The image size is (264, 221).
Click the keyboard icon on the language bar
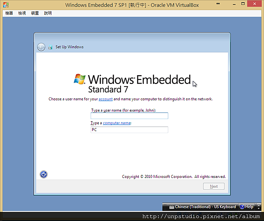pyautogui.click(x=172, y=207)
